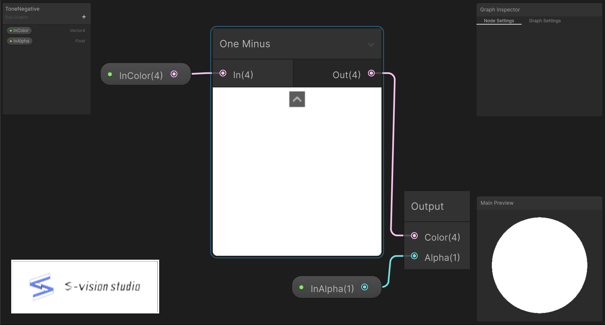This screenshot has height=325, width=605.
Task: Click the ToneNegative blackboard title
Action: coord(22,9)
